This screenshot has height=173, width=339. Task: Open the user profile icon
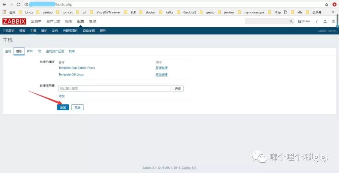(325, 21)
